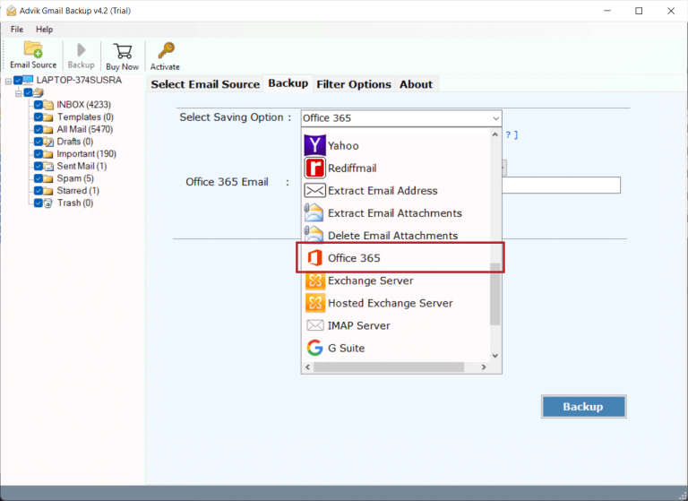Select Spam (5) folder label
The image size is (688, 501).
point(75,178)
